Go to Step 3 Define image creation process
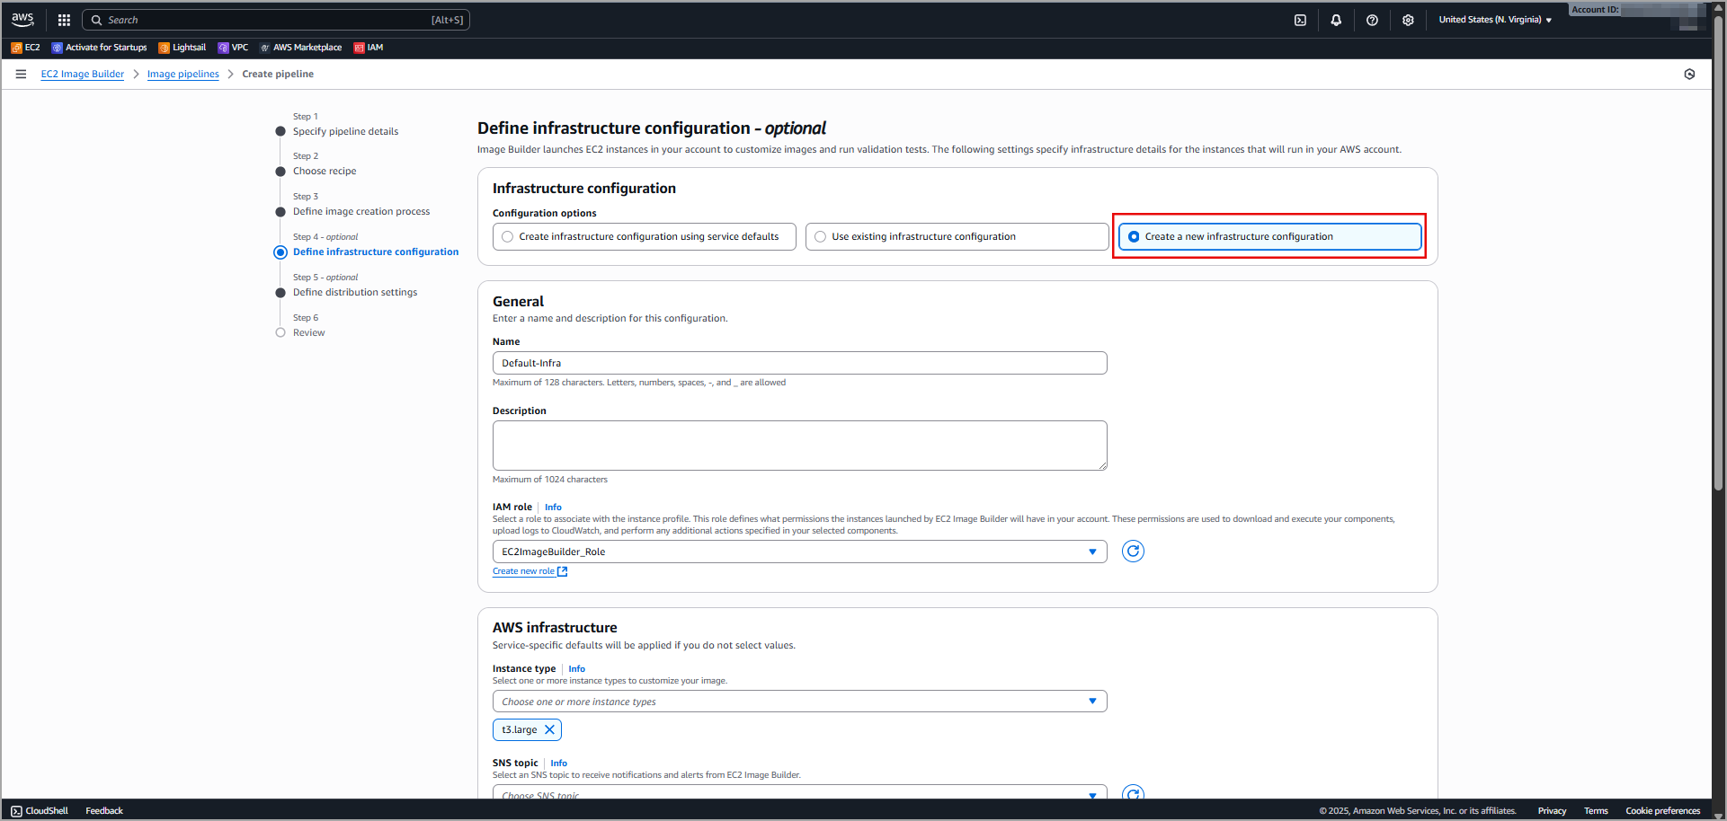The width and height of the screenshot is (1727, 821). click(361, 211)
